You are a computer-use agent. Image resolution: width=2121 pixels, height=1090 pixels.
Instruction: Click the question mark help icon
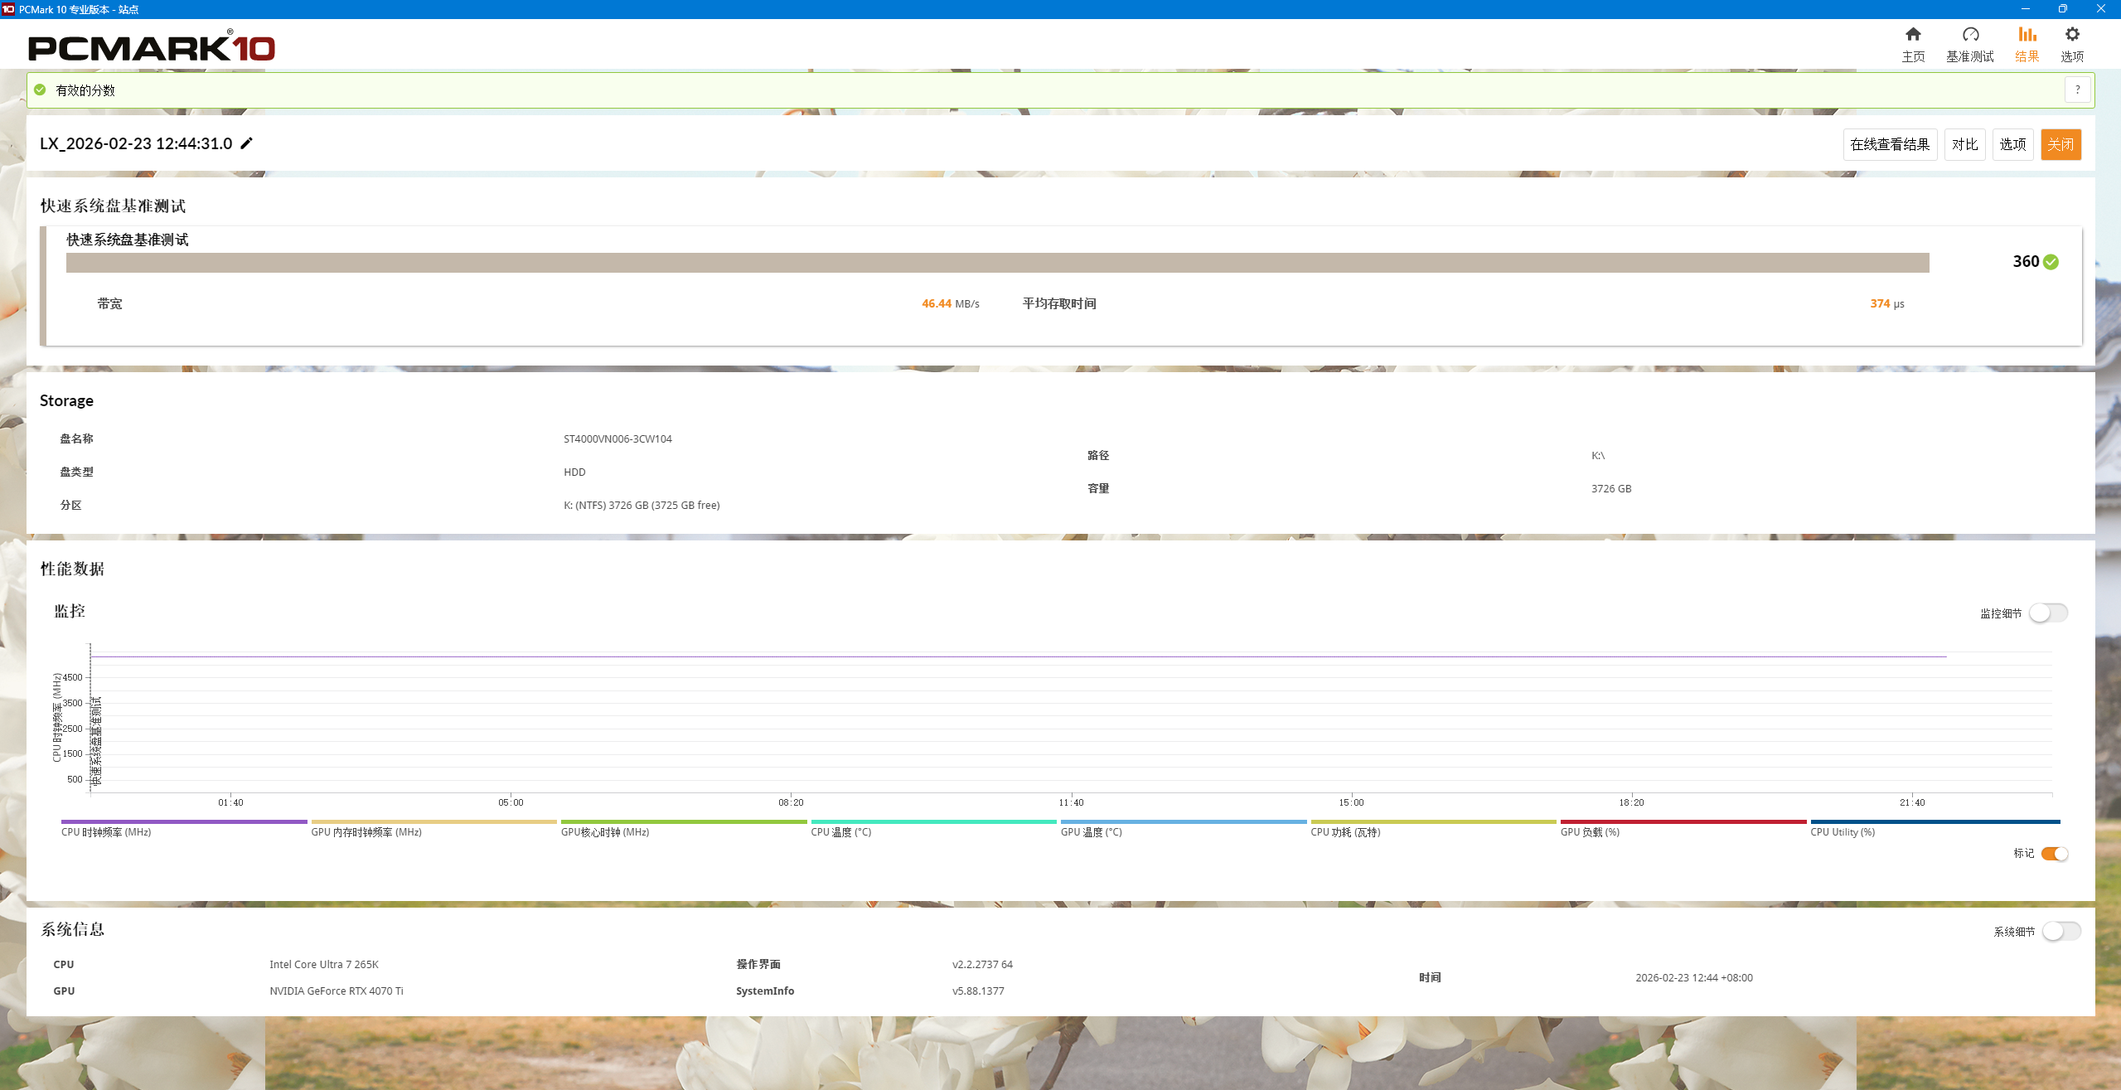click(x=2076, y=90)
